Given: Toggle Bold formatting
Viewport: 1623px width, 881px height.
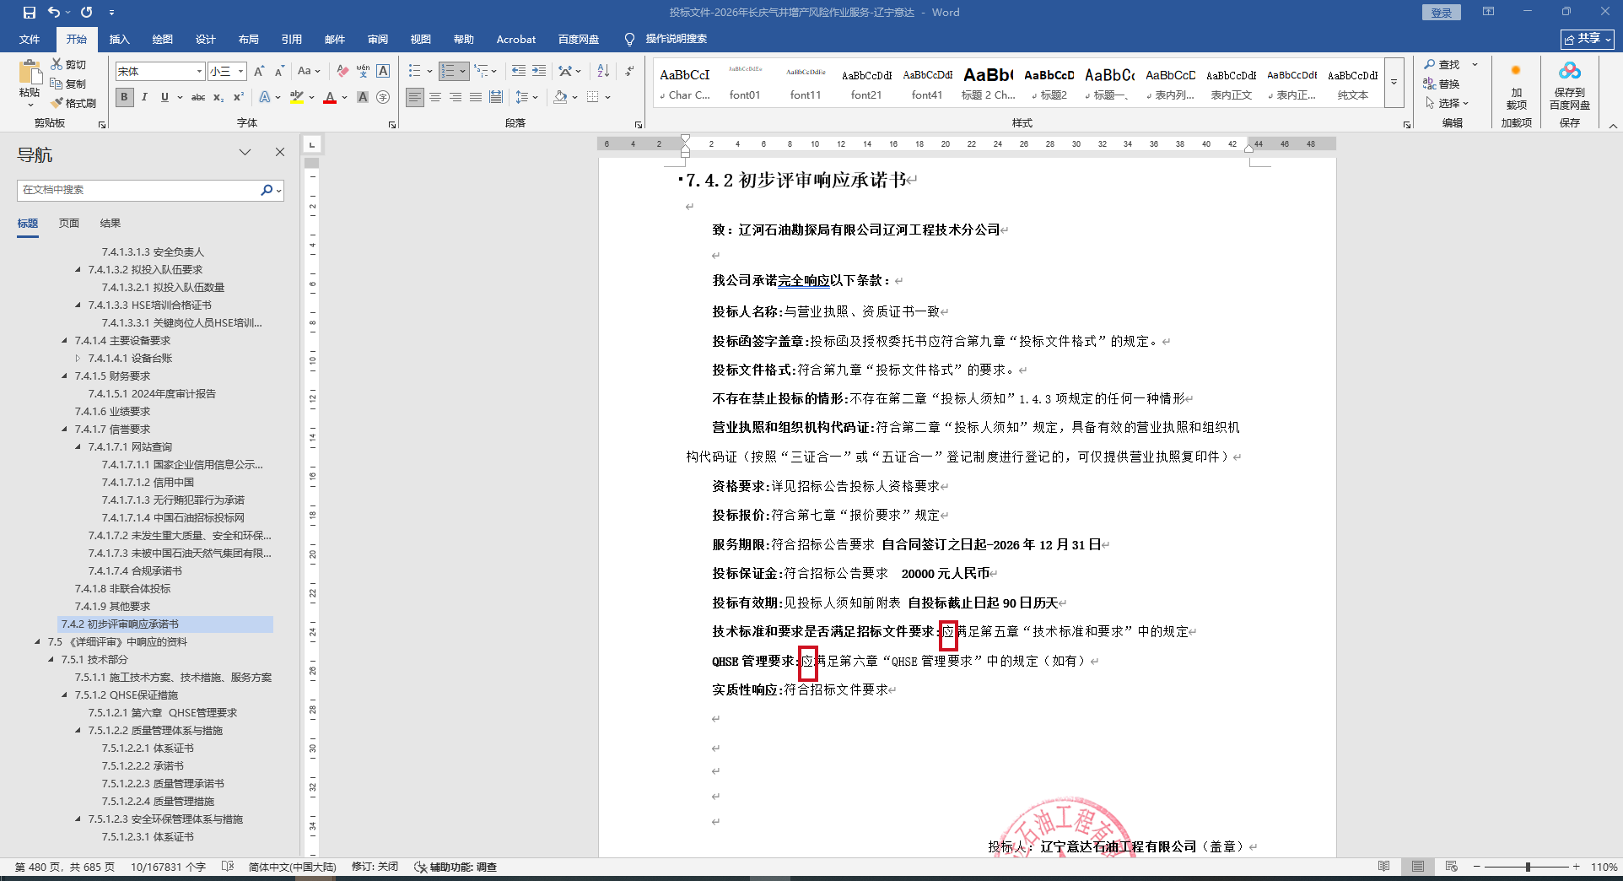Looking at the screenshot, I should [125, 98].
